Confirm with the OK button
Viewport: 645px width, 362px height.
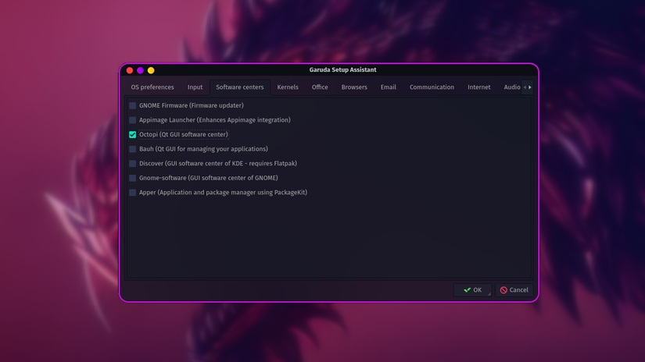(x=473, y=290)
